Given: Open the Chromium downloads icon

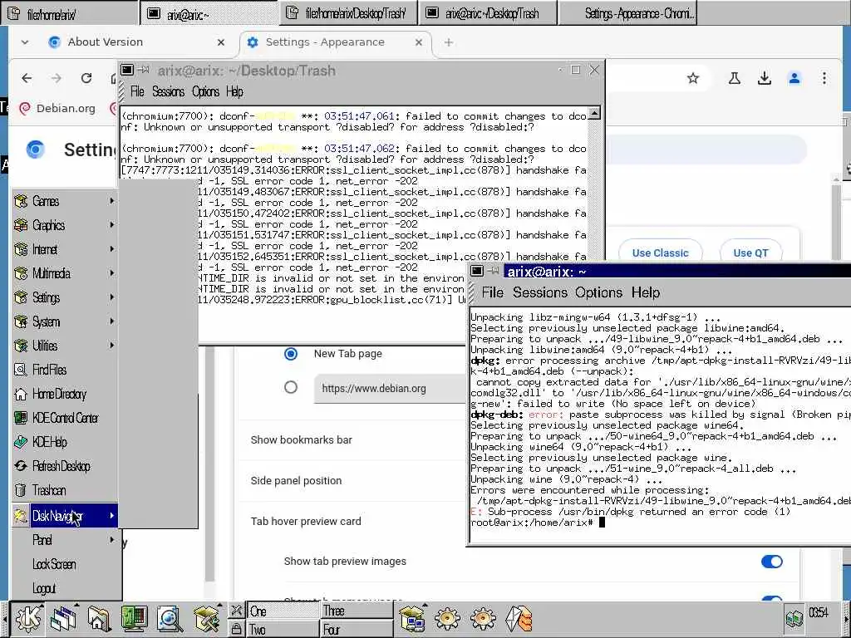Looking at the screenshot, I should tap(765, 78).
